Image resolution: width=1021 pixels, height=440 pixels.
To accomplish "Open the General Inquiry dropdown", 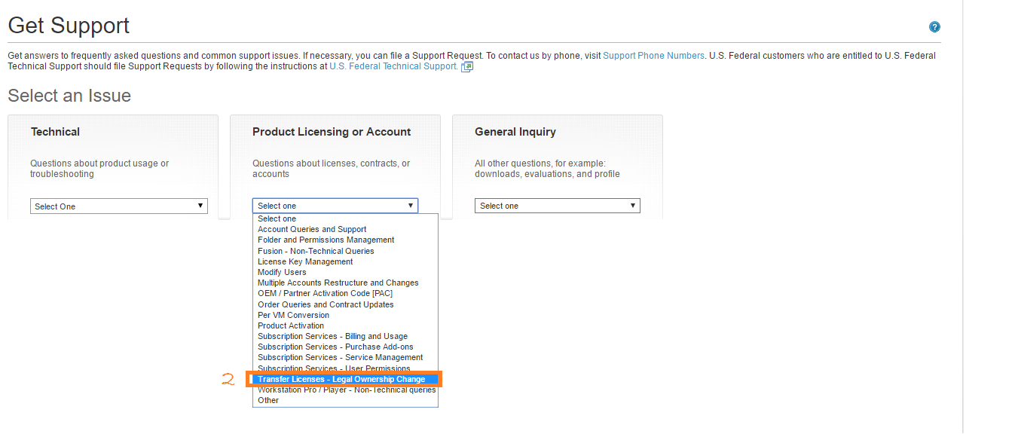I will (557, 205).
